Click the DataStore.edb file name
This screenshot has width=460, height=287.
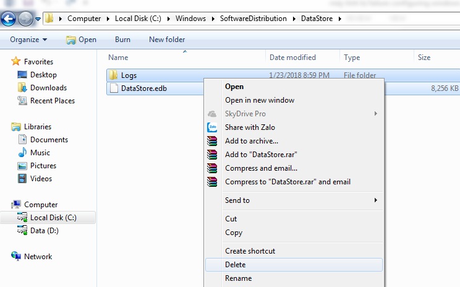coord(143,88)
